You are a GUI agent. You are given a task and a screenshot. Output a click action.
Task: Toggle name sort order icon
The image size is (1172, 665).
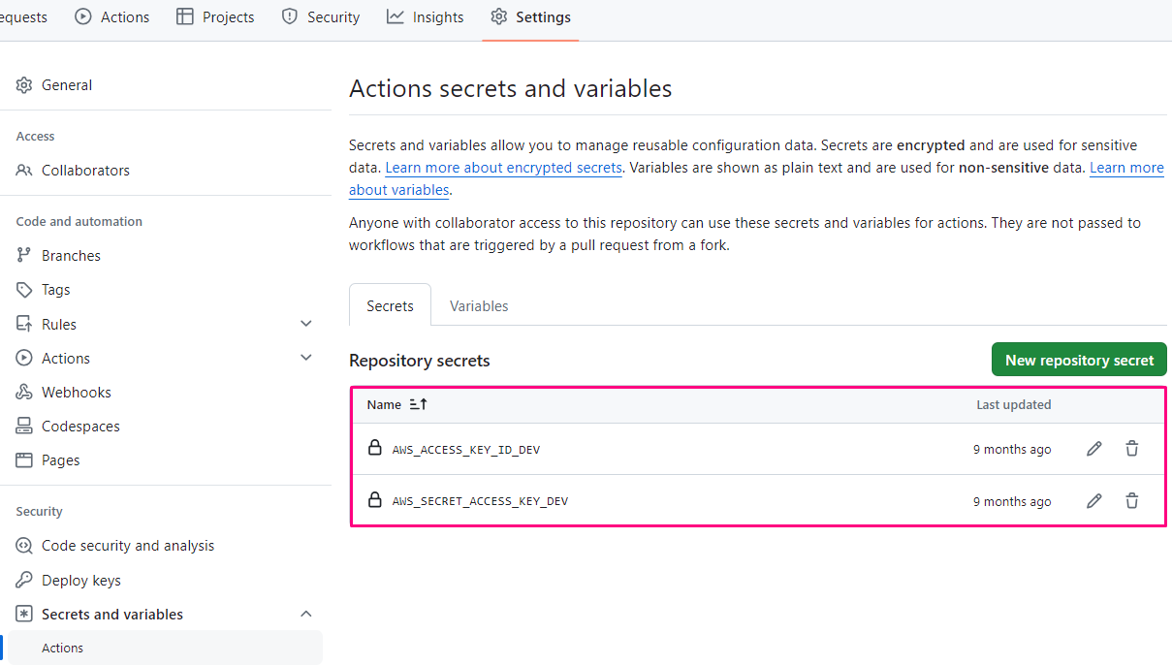(x=418, y=404)
